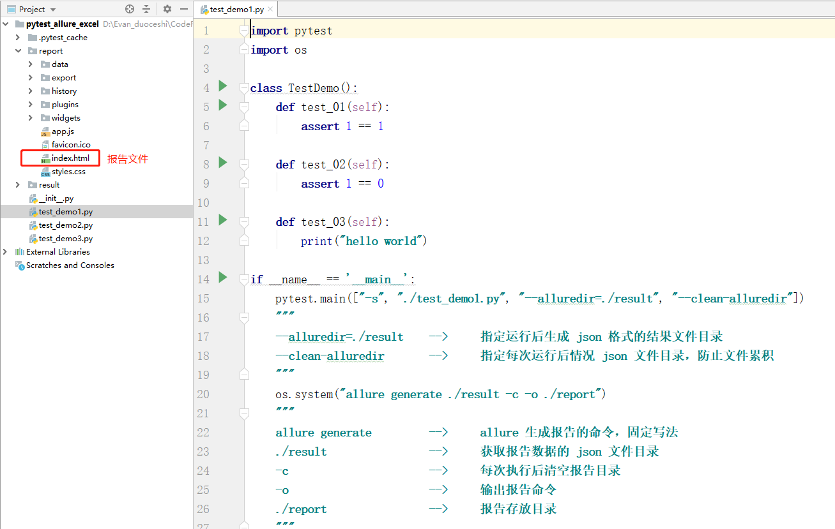Expand the plugins folder
Viewport: 835px width, 529px height.
pos(31,105)
